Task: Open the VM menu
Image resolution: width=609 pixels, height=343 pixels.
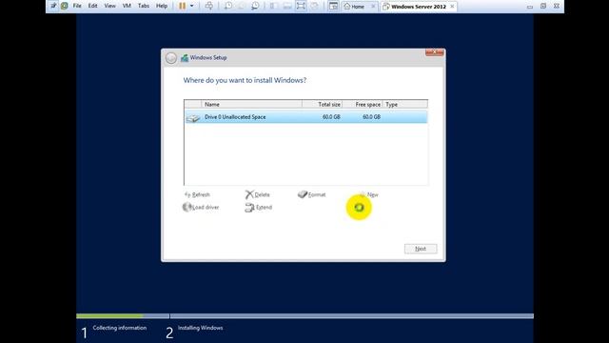Action: pos(127,6)
